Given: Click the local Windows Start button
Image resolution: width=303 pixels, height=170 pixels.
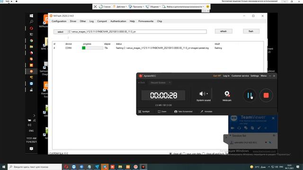Looking at the screenshot, I should (3, 167).
